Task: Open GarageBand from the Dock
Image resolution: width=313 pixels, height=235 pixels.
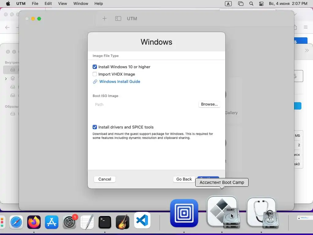Action: (123, 222)
